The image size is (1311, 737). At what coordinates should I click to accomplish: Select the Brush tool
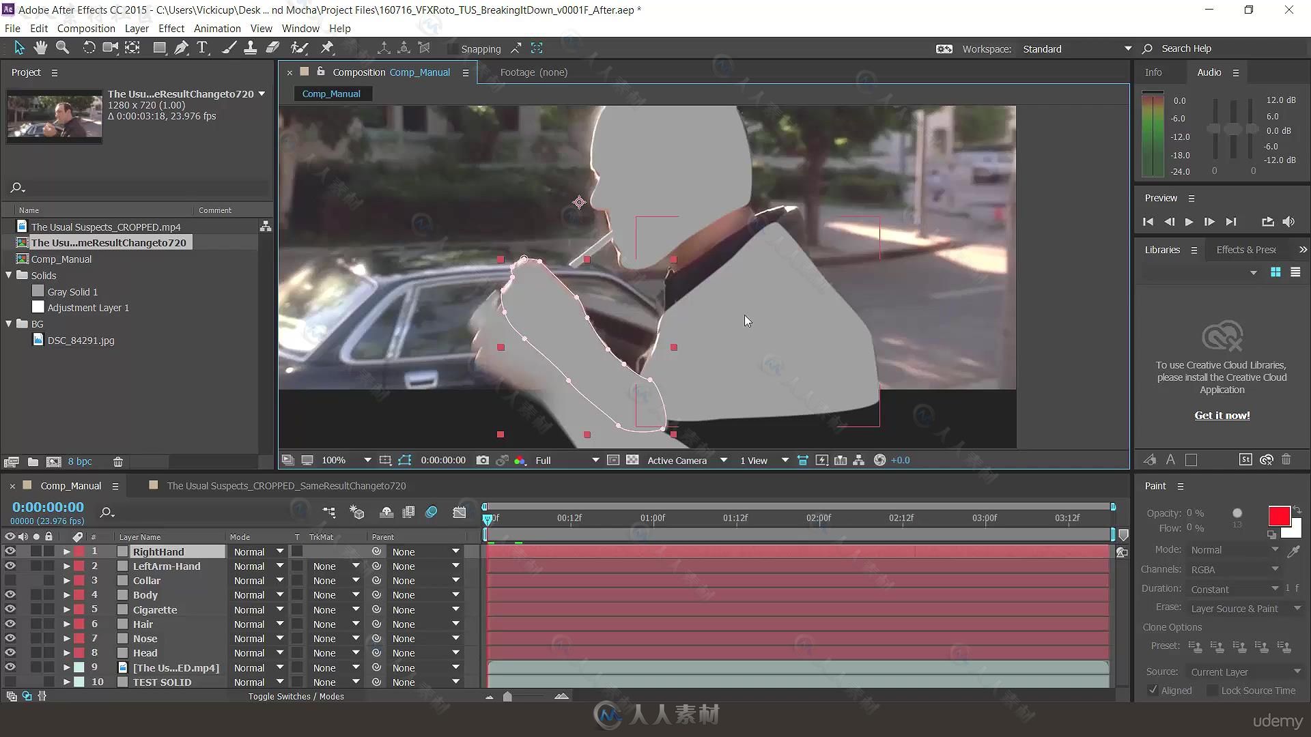[x=229, y=48]
